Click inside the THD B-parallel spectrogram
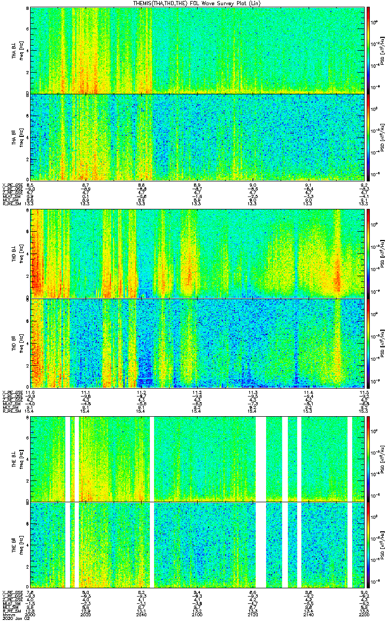389x622 pixels. click(197, 343)
